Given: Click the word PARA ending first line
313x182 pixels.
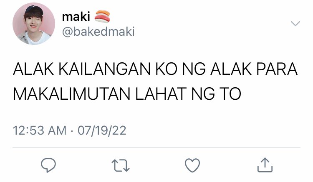Looking at the screenshot, I should (x=277, y=69).
